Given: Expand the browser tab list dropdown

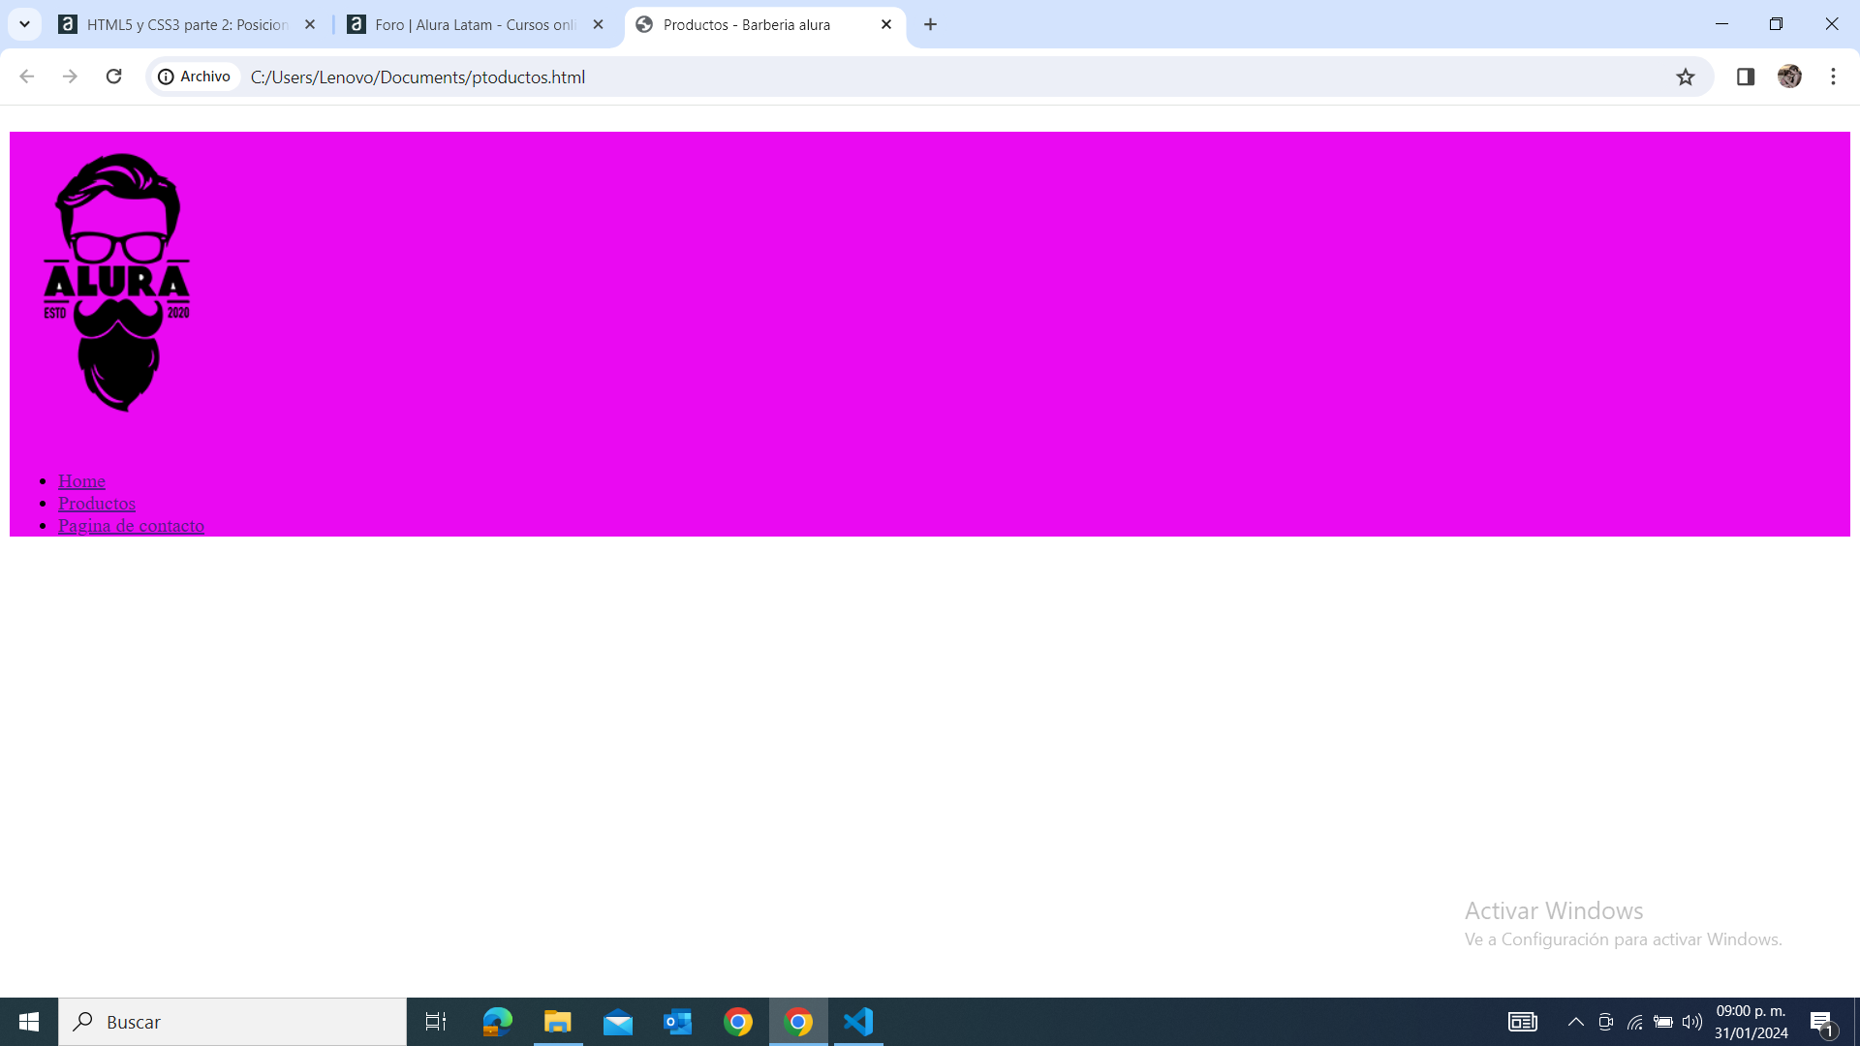Looking at the screenshot, I should coord(24,23).
